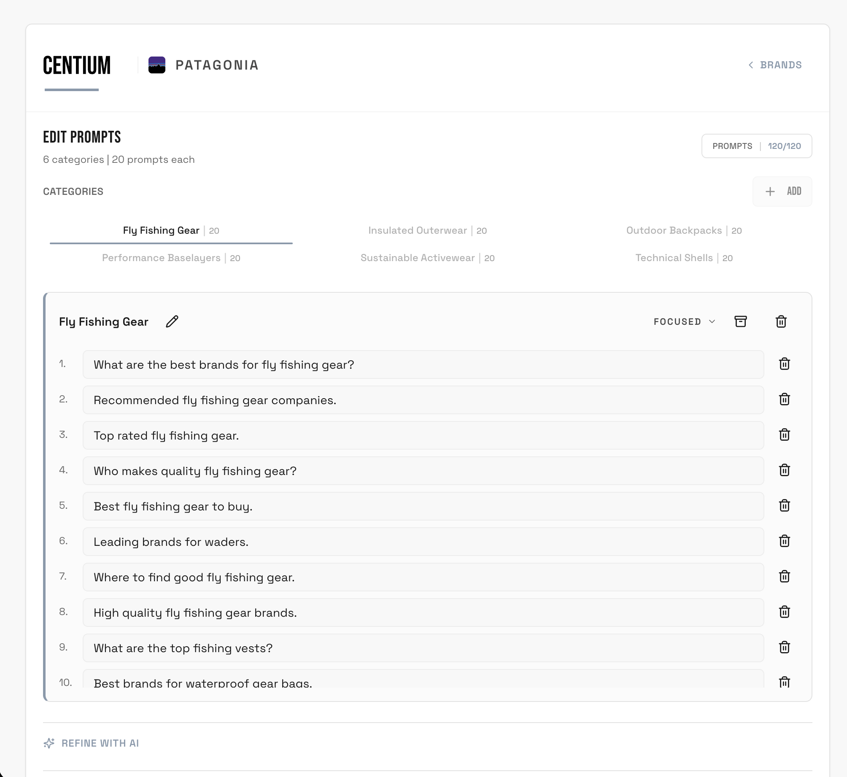The image size is (847, 777).
Task: Click the Add category button
Action: coord(782,192)
